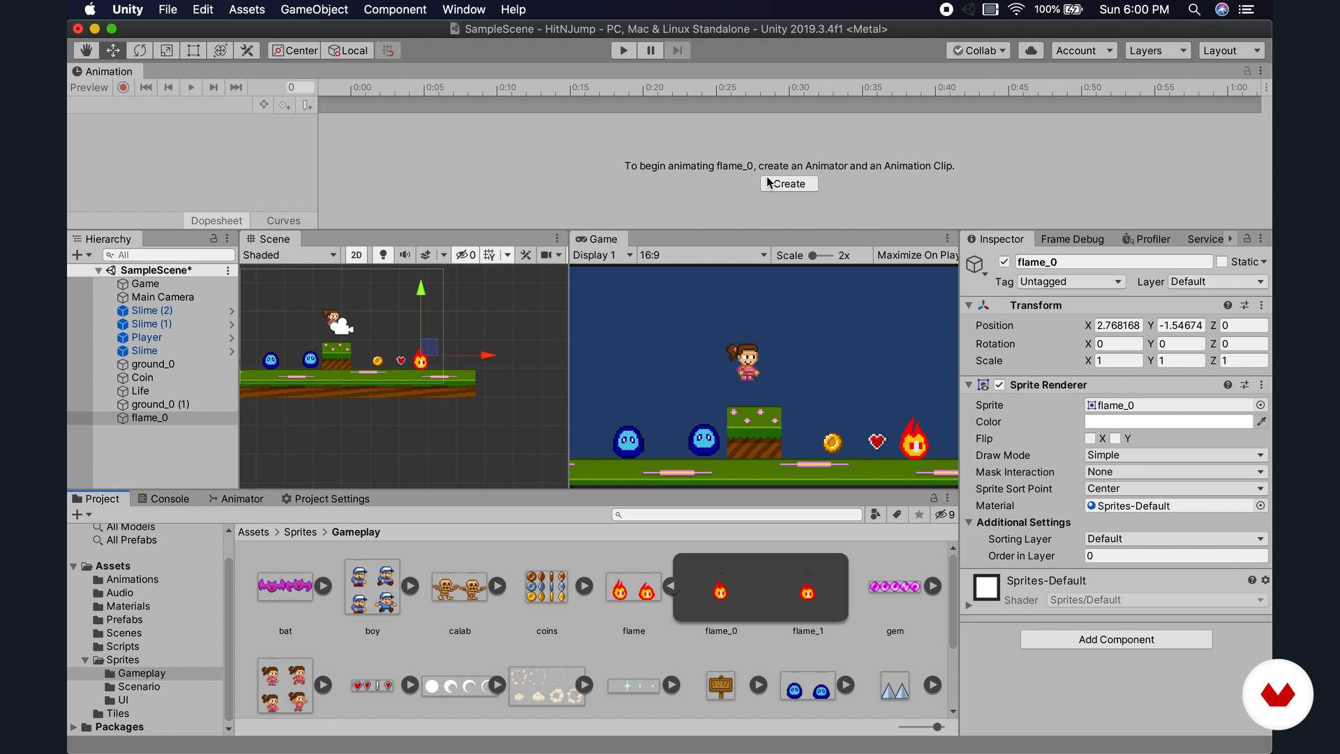The height and width of the screenshot is (754, 1340).
Task: Open the Account button
Action: click(x=1084, y=50)
